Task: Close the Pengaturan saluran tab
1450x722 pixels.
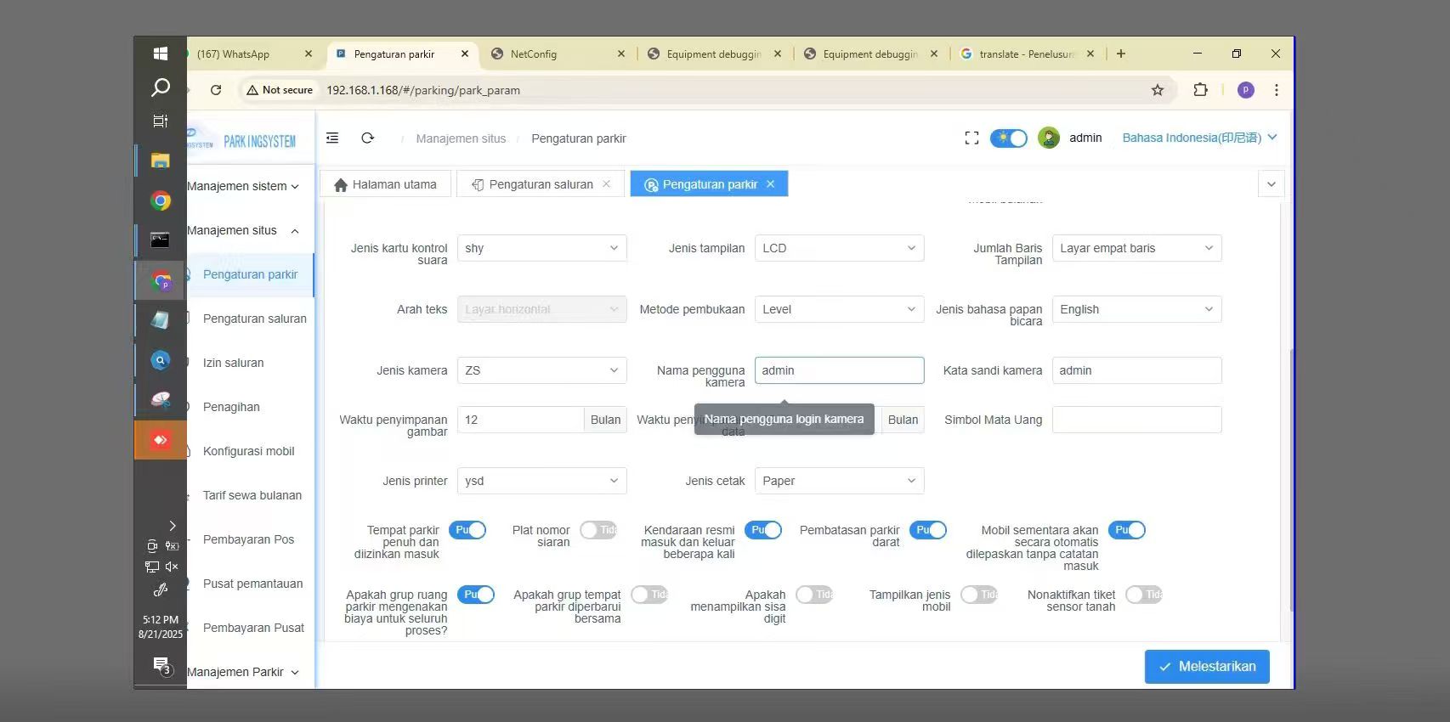Action: [x=607, y=183]
